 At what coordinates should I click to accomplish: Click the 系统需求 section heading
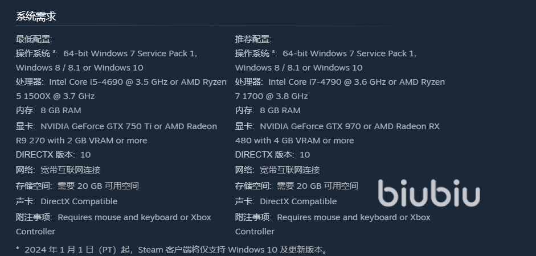click(x=36, y=16)
